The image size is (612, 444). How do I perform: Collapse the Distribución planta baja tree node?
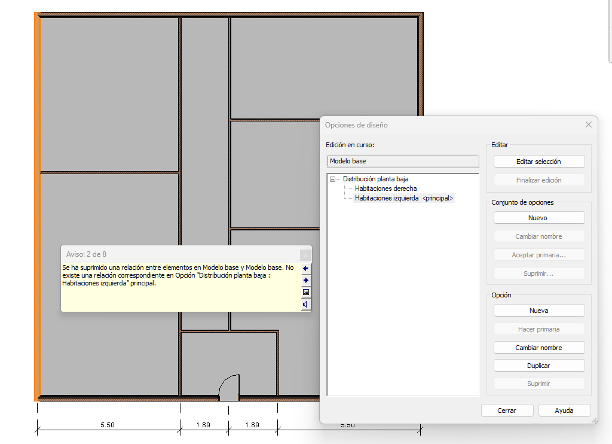[x=332, y=179]
